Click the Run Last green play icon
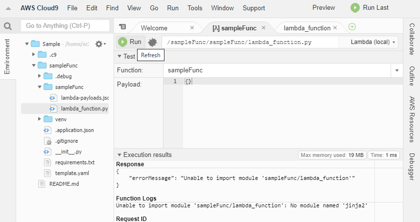Image resolution: width=420 pixels, height=222 pixels. point(355,8)
